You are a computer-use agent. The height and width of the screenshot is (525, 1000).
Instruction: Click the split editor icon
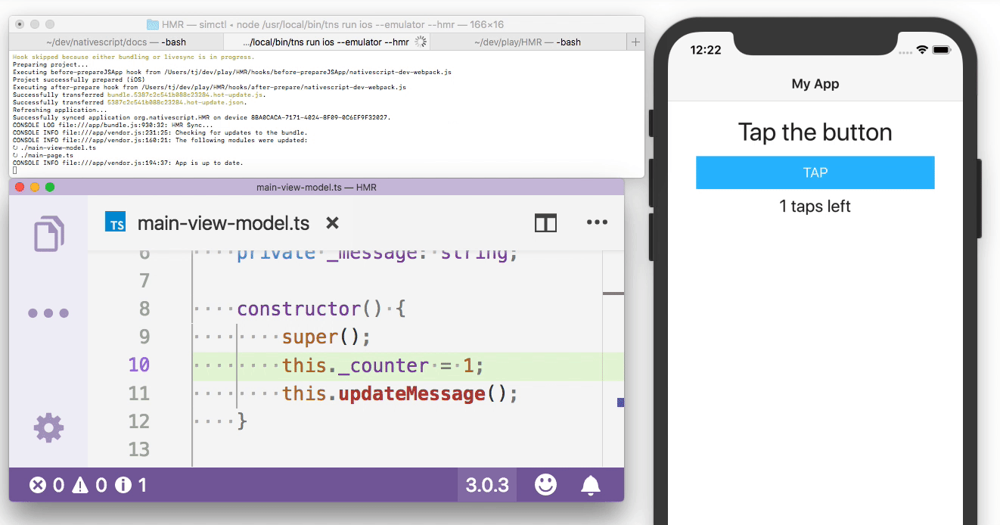[x=545, y=222]
